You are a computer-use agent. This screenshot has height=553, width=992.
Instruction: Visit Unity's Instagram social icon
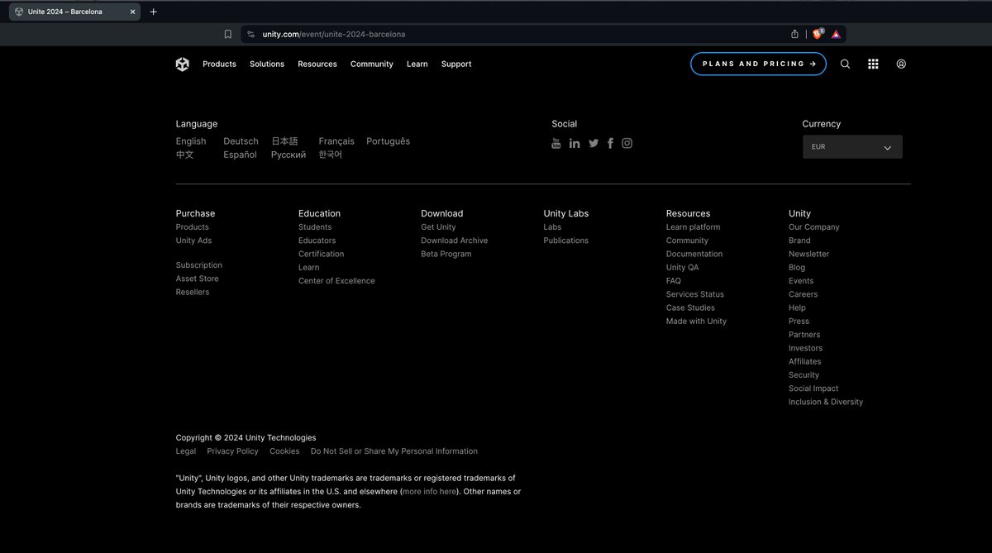click(627, 143)
